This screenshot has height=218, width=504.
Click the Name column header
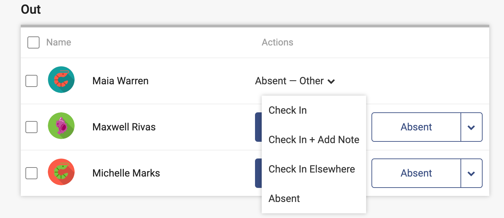[59, 42]
